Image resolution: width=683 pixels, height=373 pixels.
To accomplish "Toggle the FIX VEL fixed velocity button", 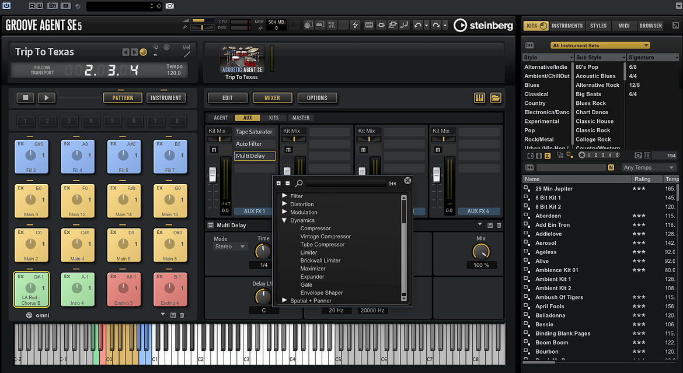I will coord(332,25).
